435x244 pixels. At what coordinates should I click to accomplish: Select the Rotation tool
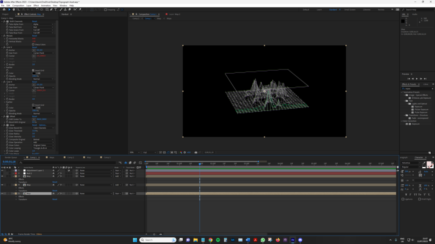point(37,9)
